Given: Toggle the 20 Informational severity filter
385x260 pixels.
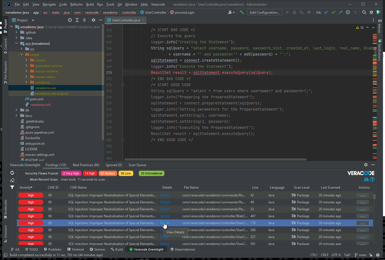Looking at the screenshot, I should point(151,173).
